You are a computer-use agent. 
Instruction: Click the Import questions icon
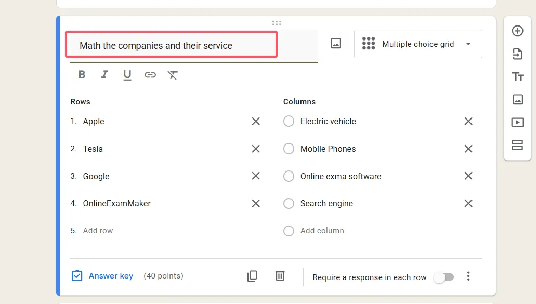pyautogui.click(x=517, y=54)
